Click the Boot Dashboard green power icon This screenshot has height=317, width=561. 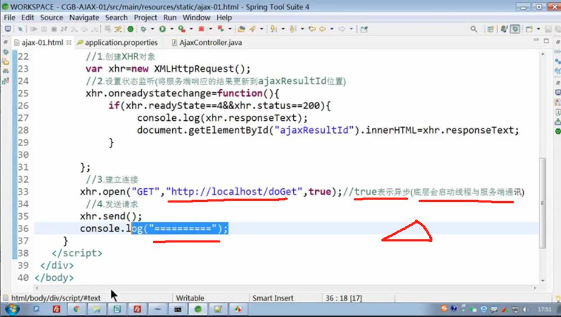tap(131, 29)
